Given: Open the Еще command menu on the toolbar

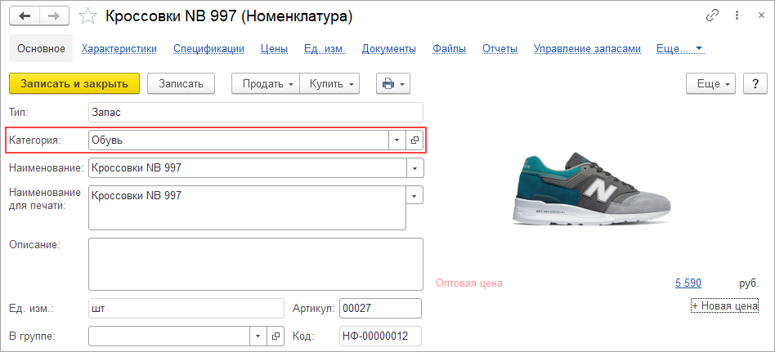Looking at the screenshot, I should pyautogui.click(x=711, y=83).
